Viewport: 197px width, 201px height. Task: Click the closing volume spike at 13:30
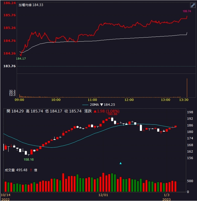point(187,88)
